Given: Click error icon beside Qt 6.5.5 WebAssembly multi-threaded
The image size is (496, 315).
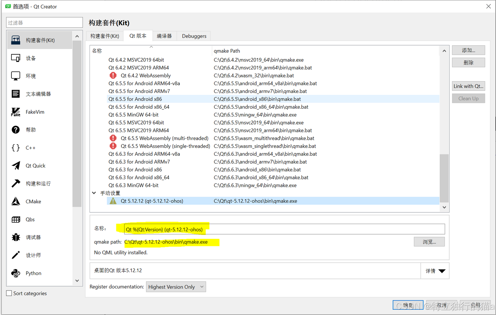Looking at the screenshot, I should pyautogui.click(x=113, y=138).
